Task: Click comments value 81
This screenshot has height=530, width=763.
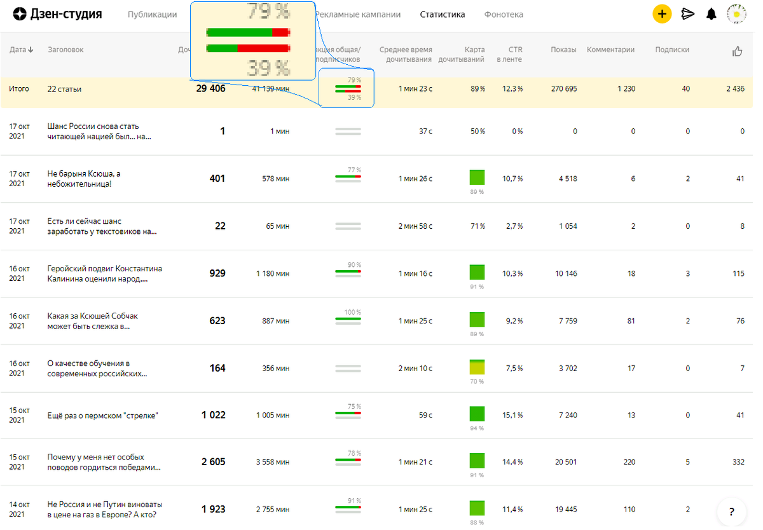Action: tap(631, 321)
